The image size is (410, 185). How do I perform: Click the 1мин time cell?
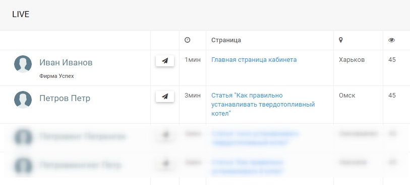pos(193,60)
